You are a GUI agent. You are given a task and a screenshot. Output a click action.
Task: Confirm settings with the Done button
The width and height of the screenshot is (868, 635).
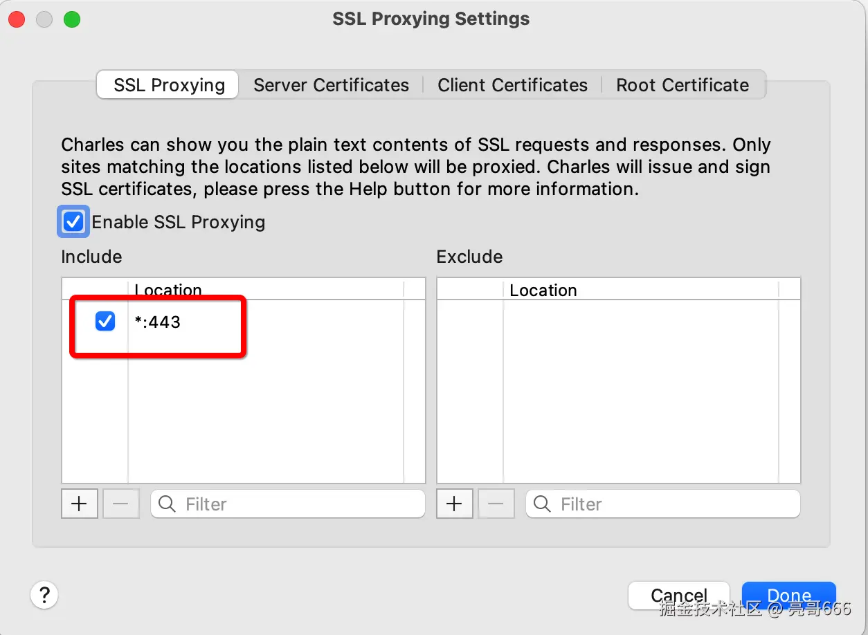[789, 596]
